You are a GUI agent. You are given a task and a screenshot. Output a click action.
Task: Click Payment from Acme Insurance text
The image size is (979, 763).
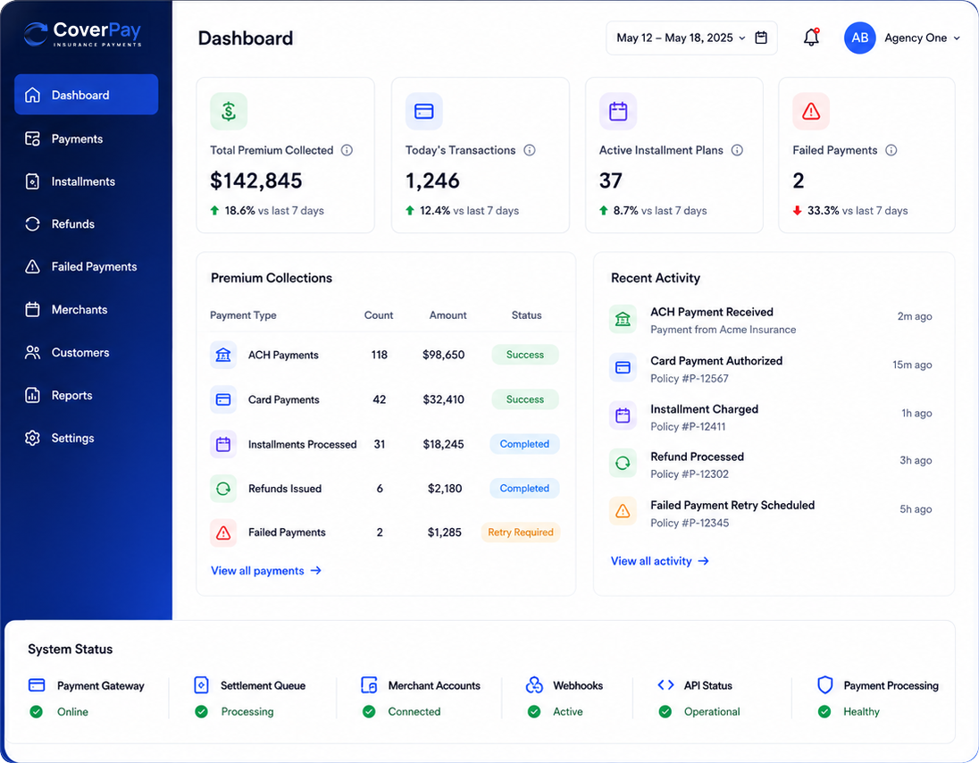pyautogui.click(x=723, y=330)
